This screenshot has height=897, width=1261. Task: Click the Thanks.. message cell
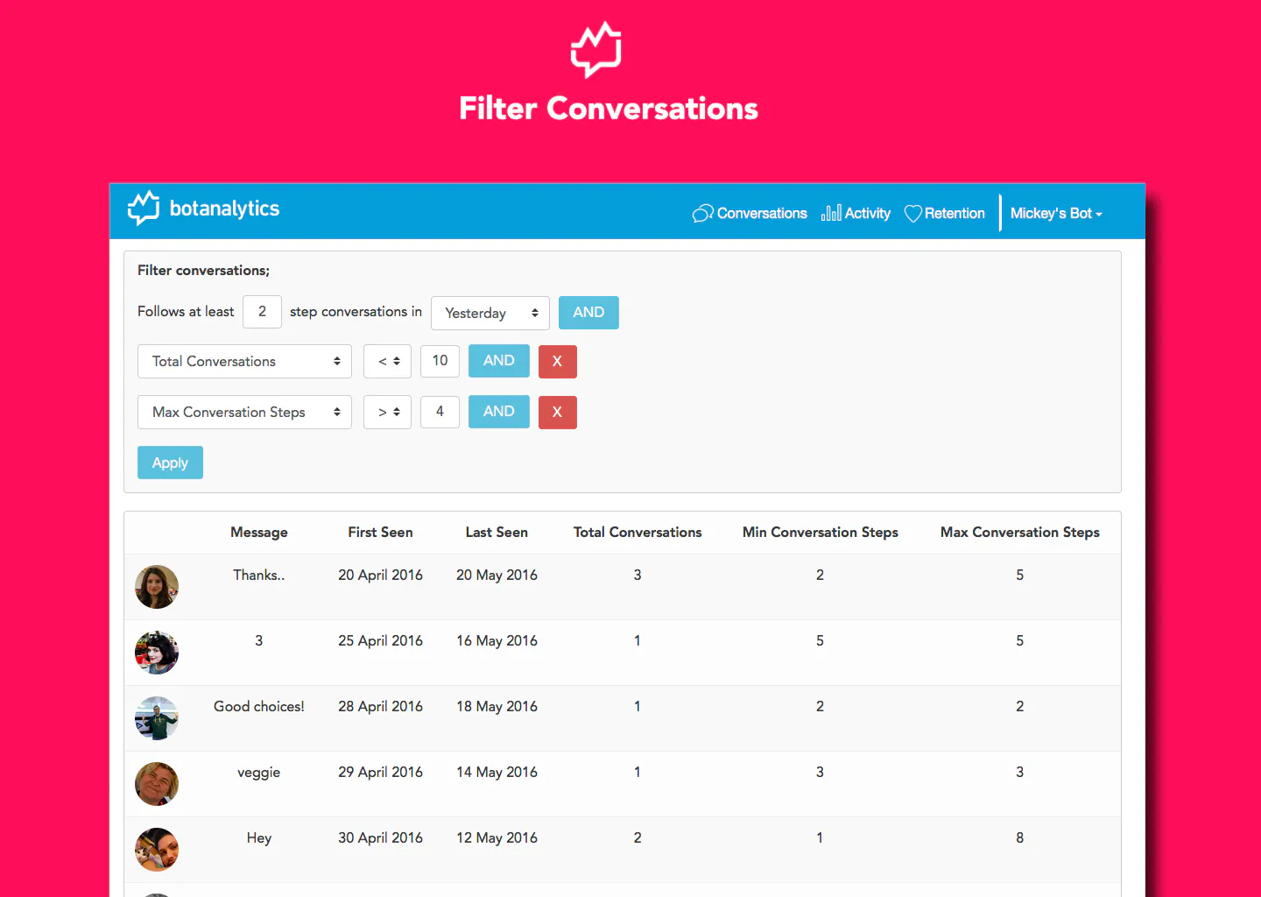pos(259,575)
